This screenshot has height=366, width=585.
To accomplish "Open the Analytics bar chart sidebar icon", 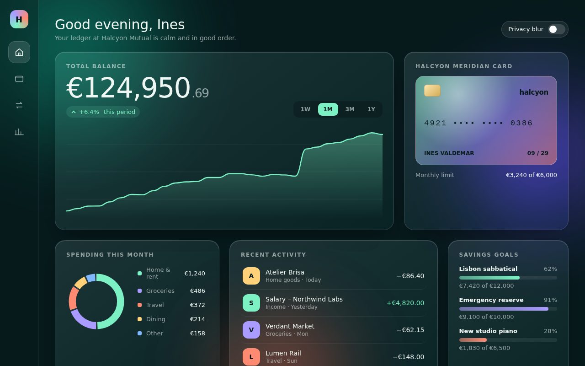I will [19, 132].
